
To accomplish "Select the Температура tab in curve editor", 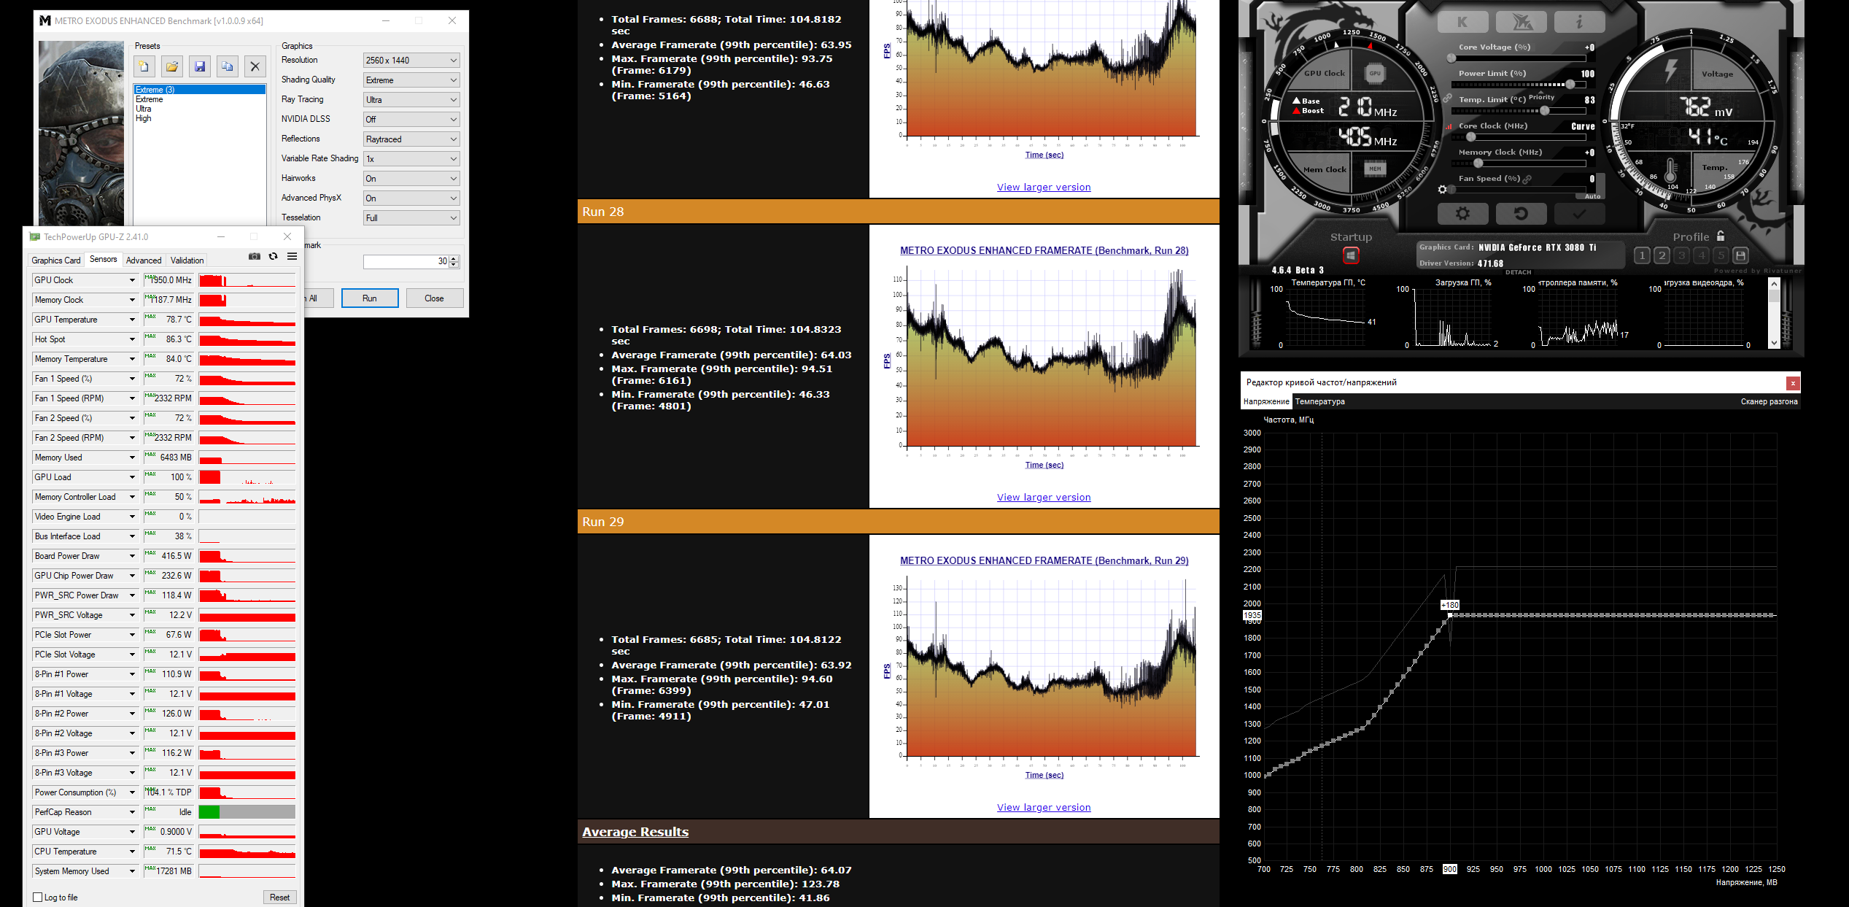I will pyautogui.click(x=1319, y=401).
